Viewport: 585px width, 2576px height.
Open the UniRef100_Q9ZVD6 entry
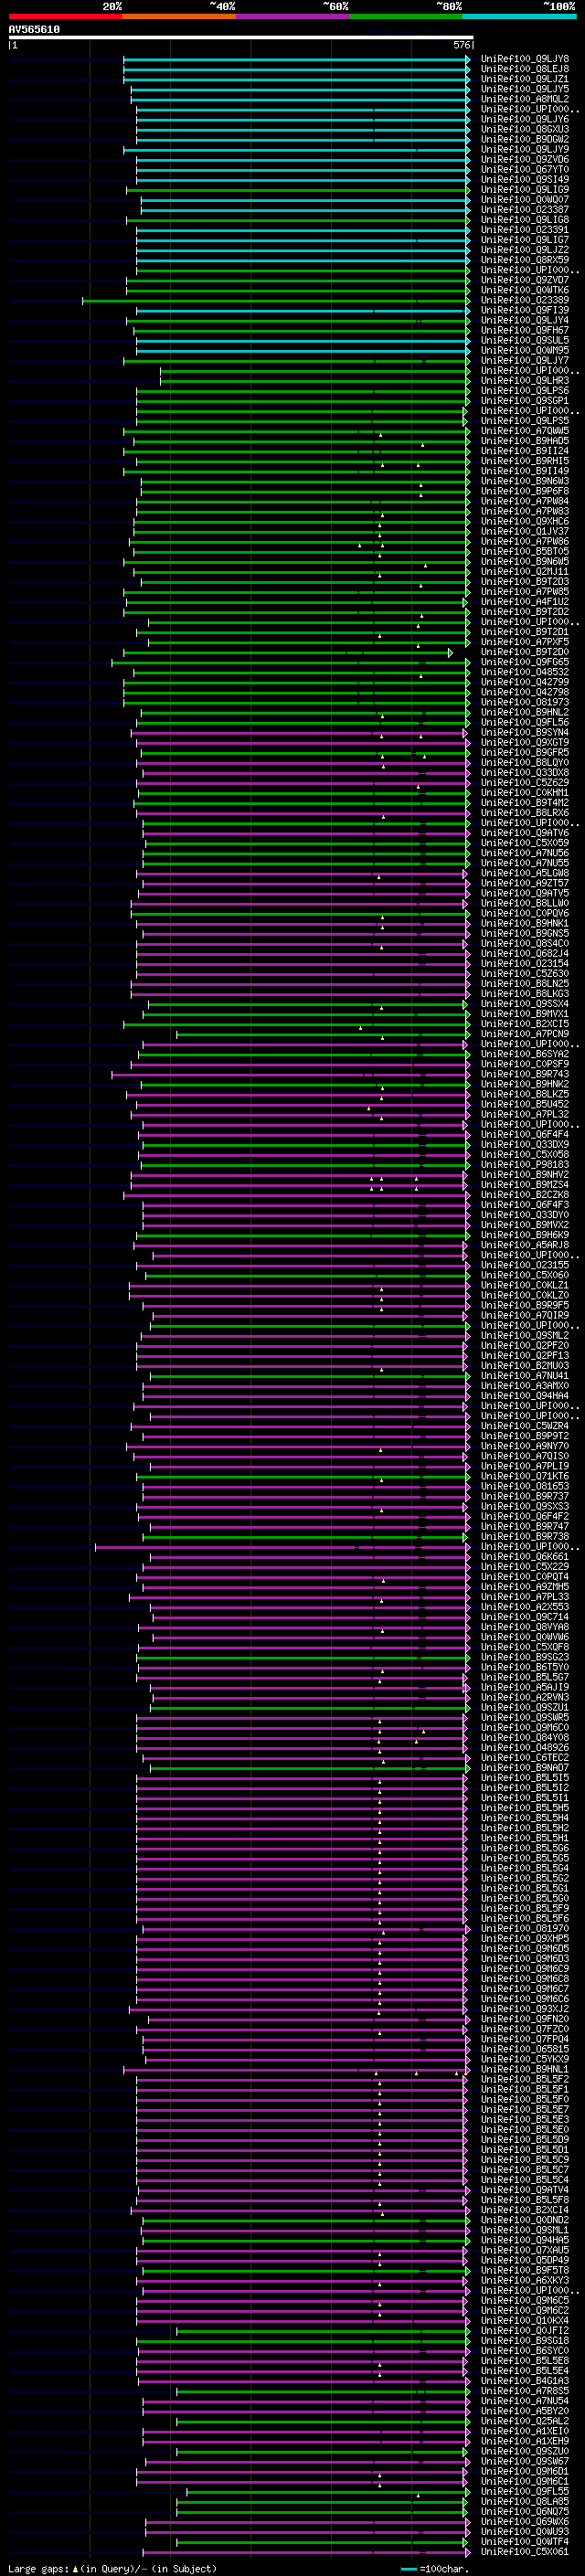click(524, 159)
